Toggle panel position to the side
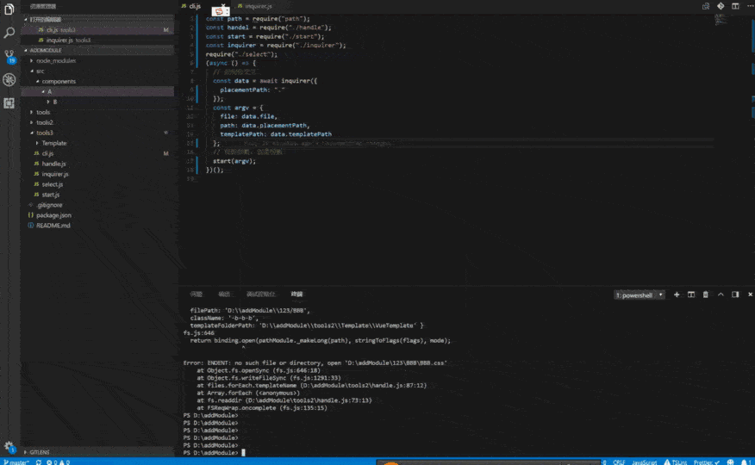 (x=735, y=294)
